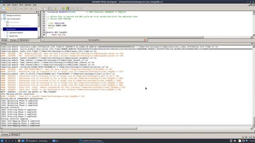Switch to the Process tab
Screen dimensions: 255x143
coord(13,40)
